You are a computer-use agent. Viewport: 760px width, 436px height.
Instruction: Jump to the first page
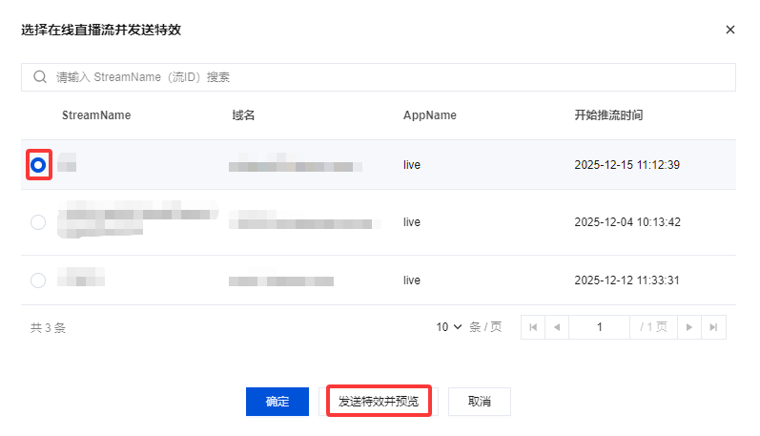point(533,327)
